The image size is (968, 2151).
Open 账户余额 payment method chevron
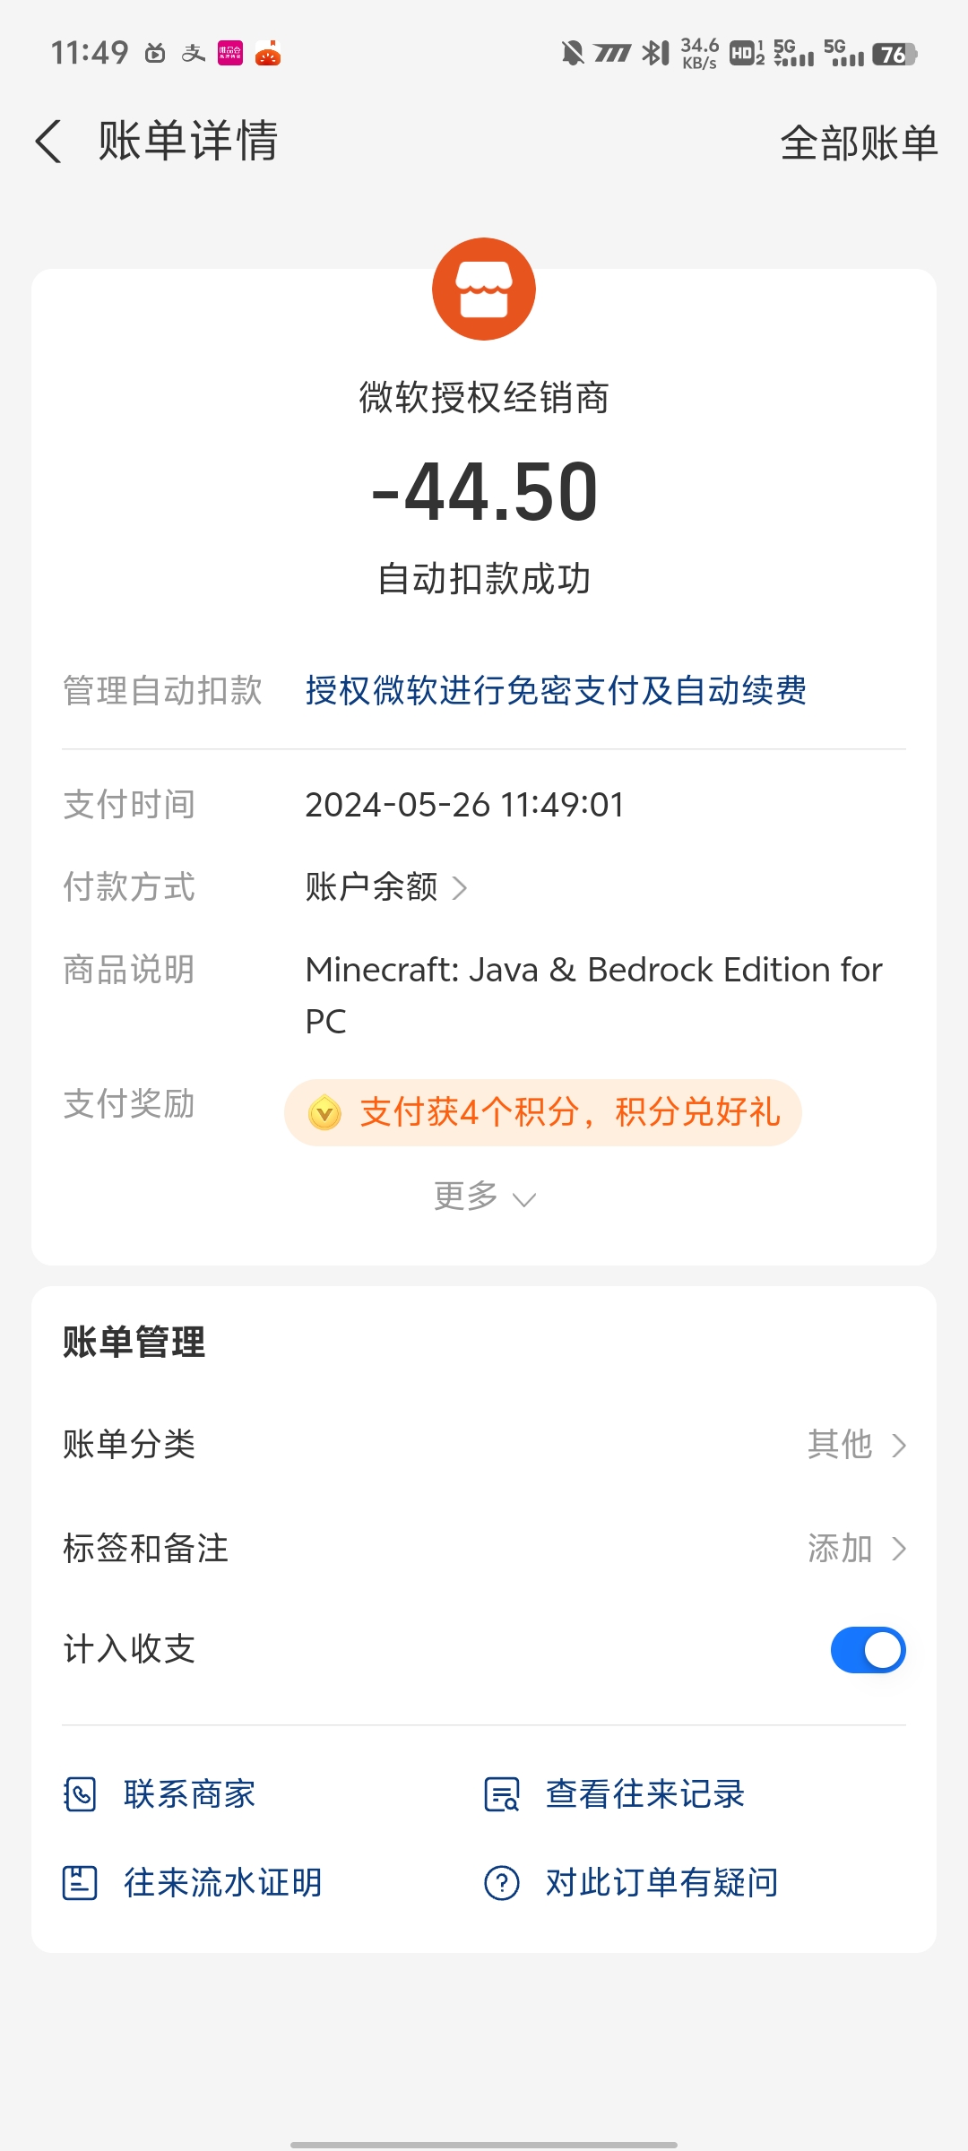[459, 887]
